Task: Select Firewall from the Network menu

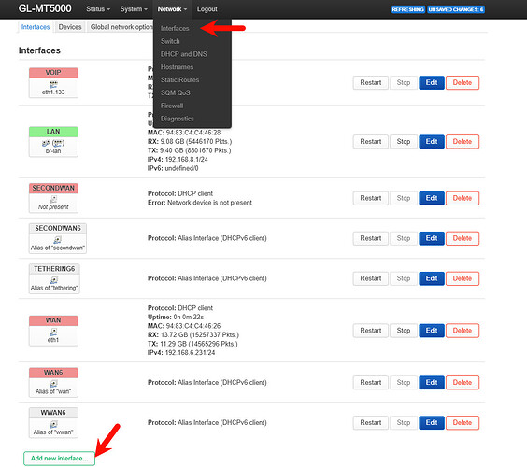Action: (x=172, y=106)
